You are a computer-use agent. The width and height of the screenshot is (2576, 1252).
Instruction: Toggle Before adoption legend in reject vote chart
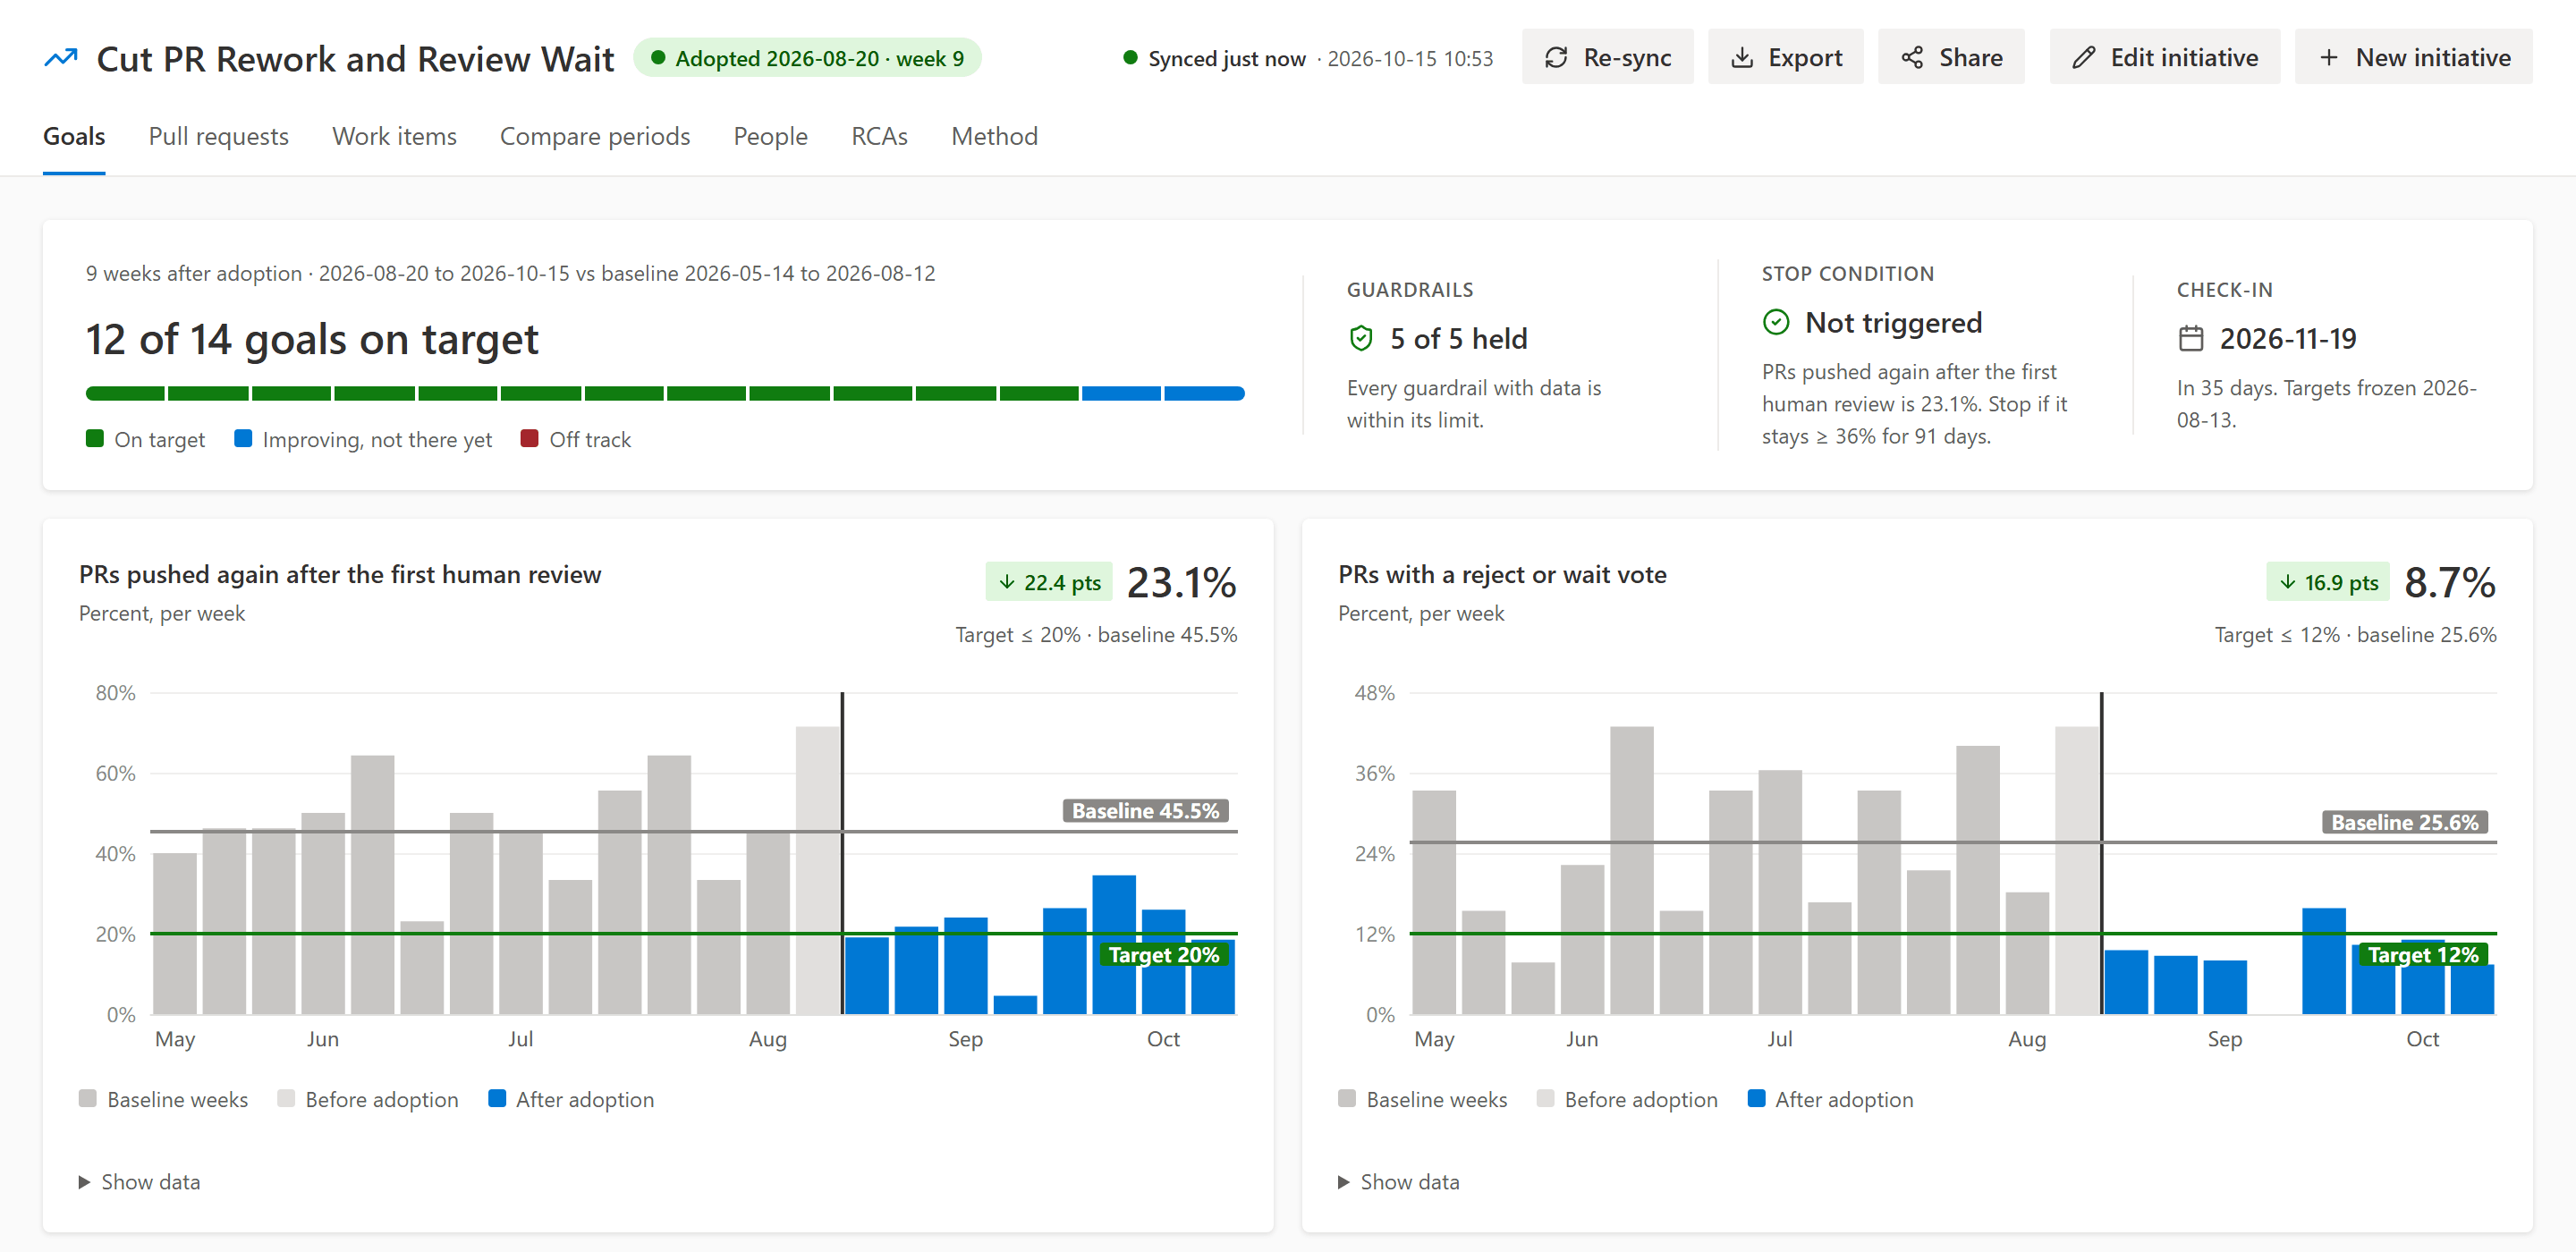coord(1628,1099)
